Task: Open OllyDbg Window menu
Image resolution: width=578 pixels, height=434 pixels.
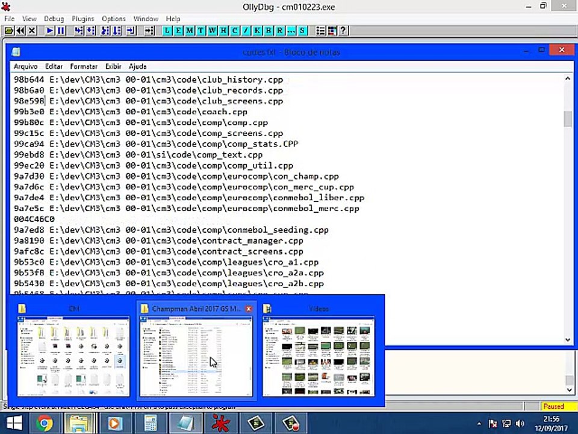Action: pyautogui.click(x=146, y=19)
